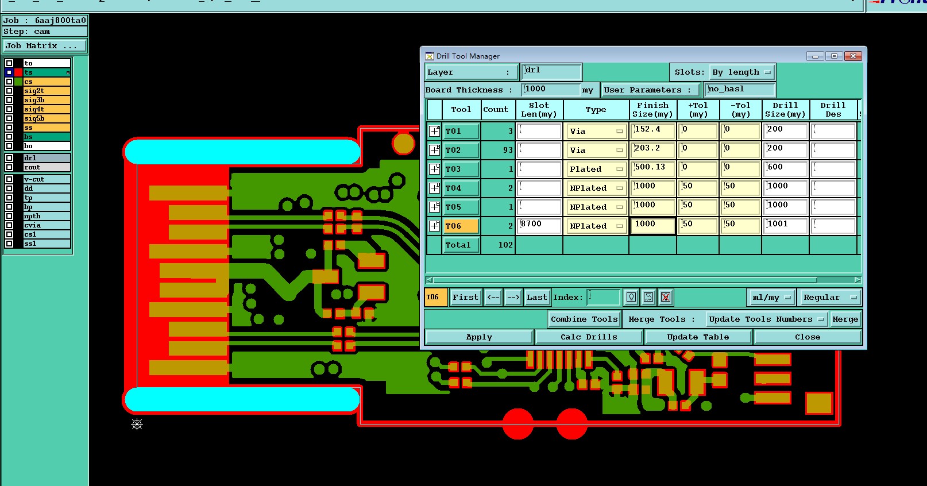Image resolution: width=927 pixels, height=486 pixels.
Task: Toggle display of the sig3b layer
Action: point(9,100)
